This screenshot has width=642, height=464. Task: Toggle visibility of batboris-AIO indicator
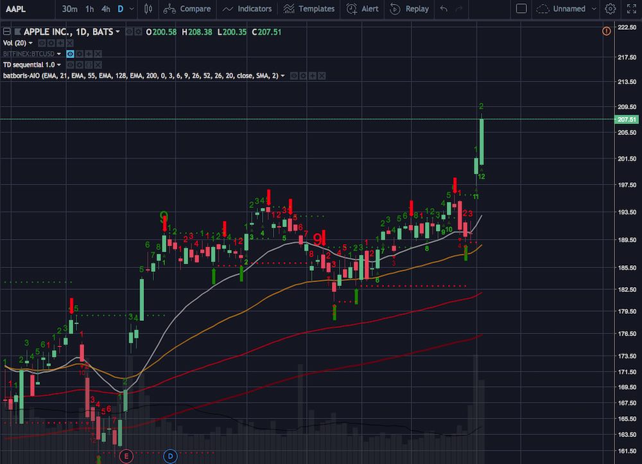tap(293, 76)
